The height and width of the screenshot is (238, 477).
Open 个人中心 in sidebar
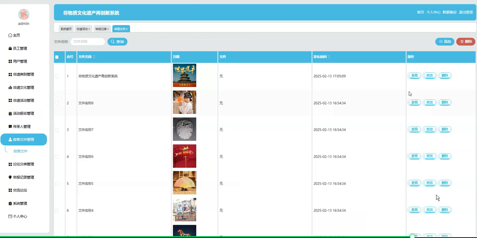pos(18,216)
